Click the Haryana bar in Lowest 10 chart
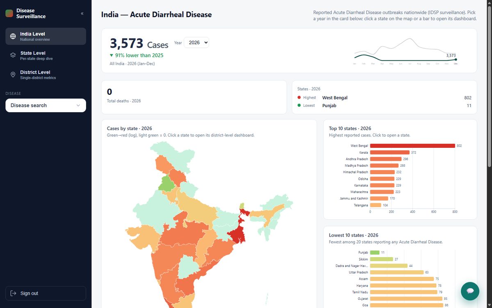The image size is (492, 308). click(x=403, y=285)
